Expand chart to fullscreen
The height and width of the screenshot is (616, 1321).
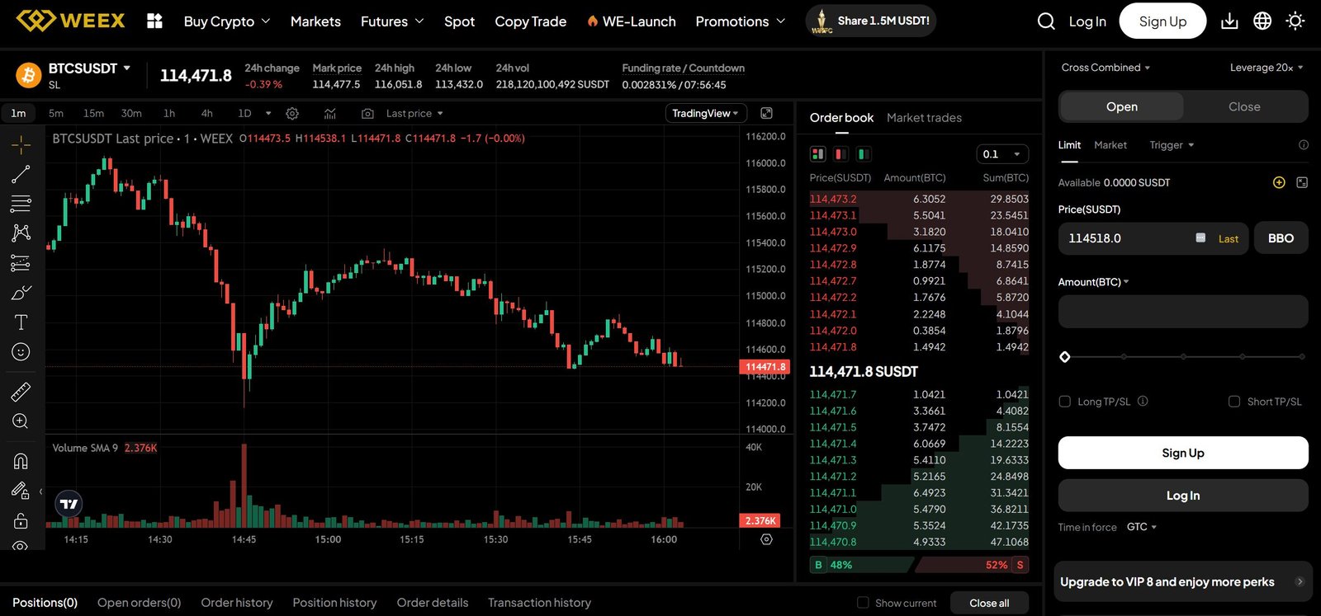click(766, 113)
